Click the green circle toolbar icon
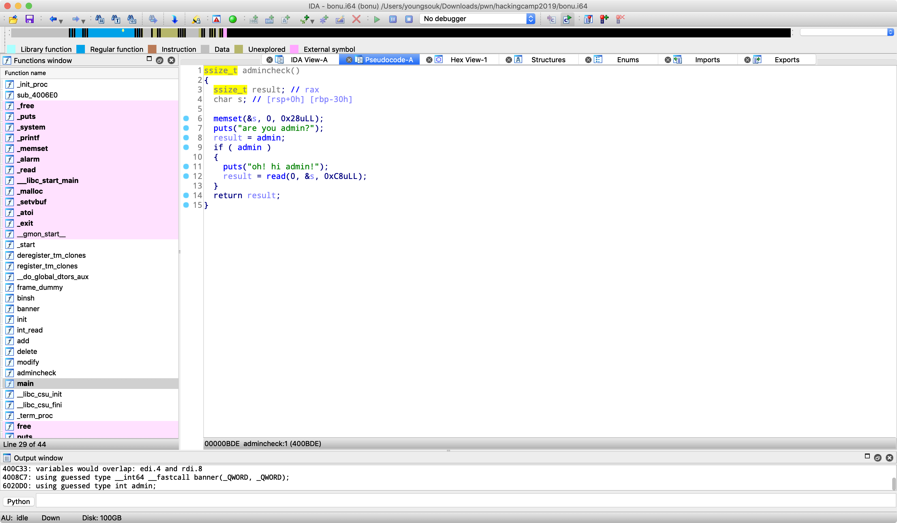 [x=233, y=19]
